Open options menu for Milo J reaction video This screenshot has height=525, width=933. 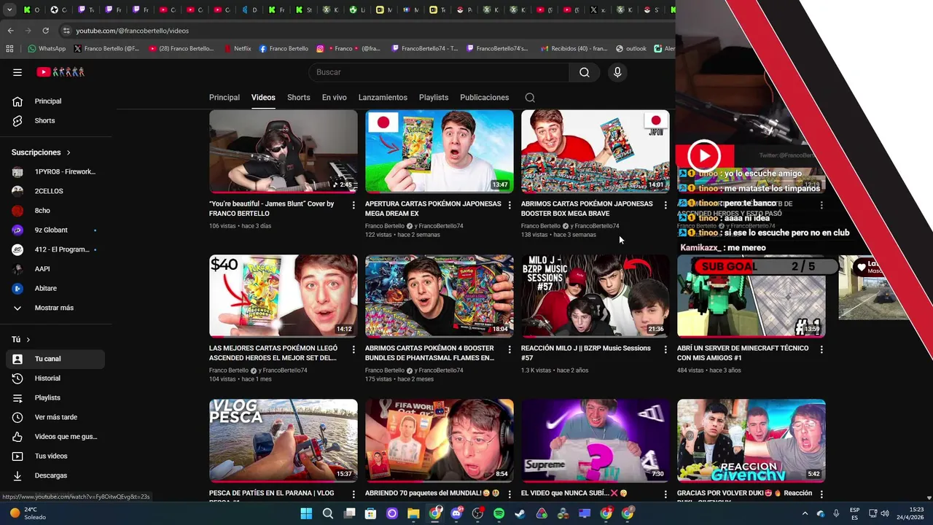pyautogui.click(x=665, y=350)
